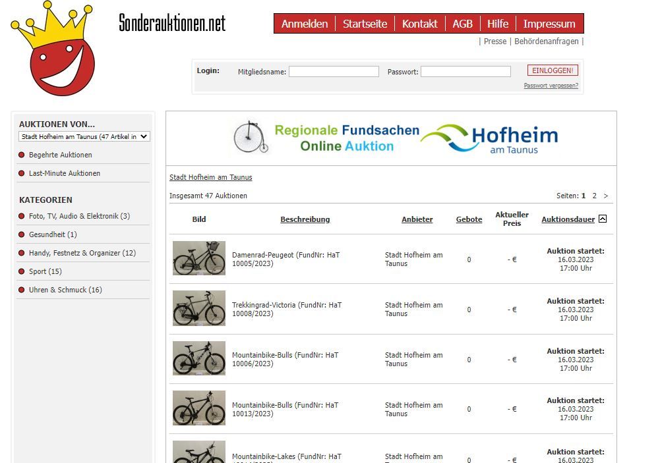Go to page 2 of auctions

click(594, 196)
